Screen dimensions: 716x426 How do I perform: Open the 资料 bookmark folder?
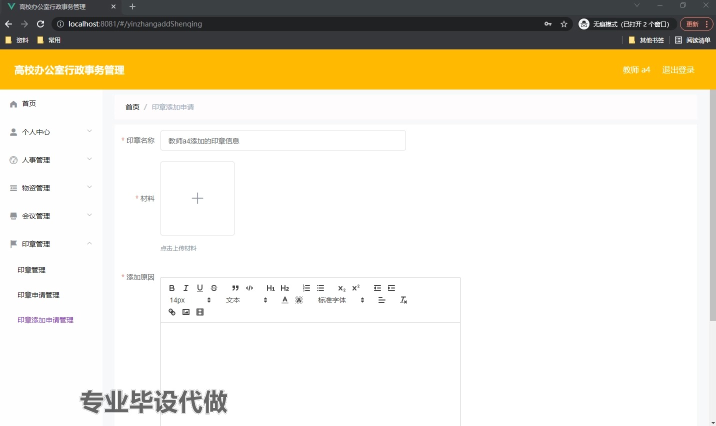[17, 40]
